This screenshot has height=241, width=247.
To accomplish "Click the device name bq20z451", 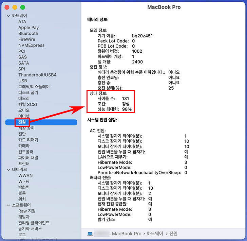I will [142, 36].
